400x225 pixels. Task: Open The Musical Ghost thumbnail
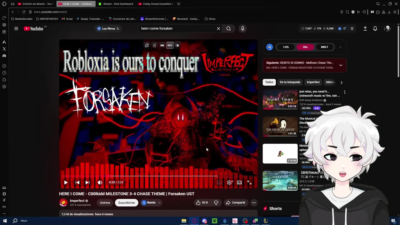[x=280, y=127]
